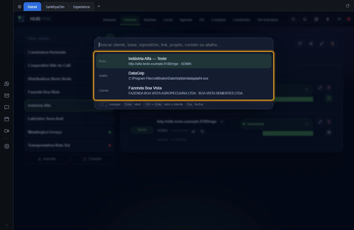Screen dimensions: 354x230
Task: Click the reload icon in the top-right corner
Action: tap(348, 6)
